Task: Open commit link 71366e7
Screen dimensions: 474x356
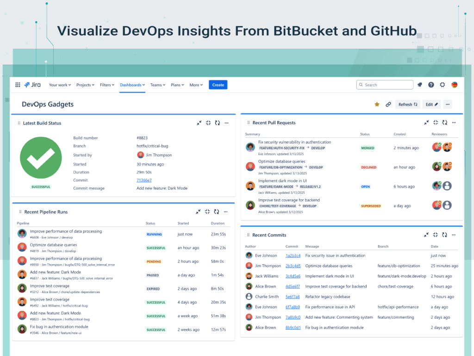Action: click(x=145, y=180)
